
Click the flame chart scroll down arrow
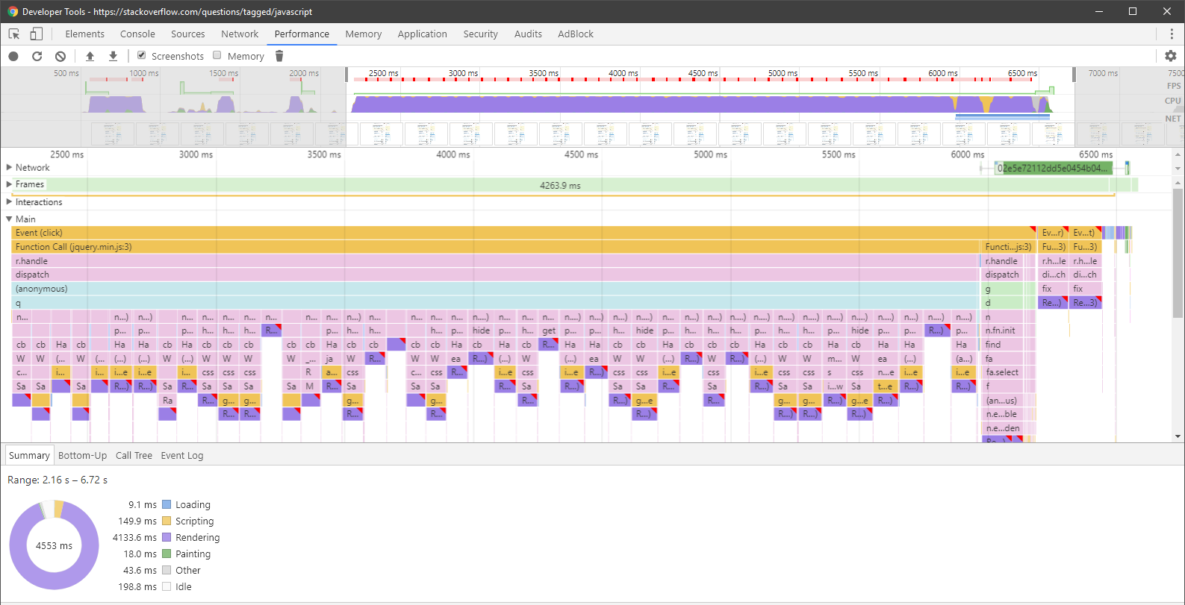click(x=1178, y=436)
